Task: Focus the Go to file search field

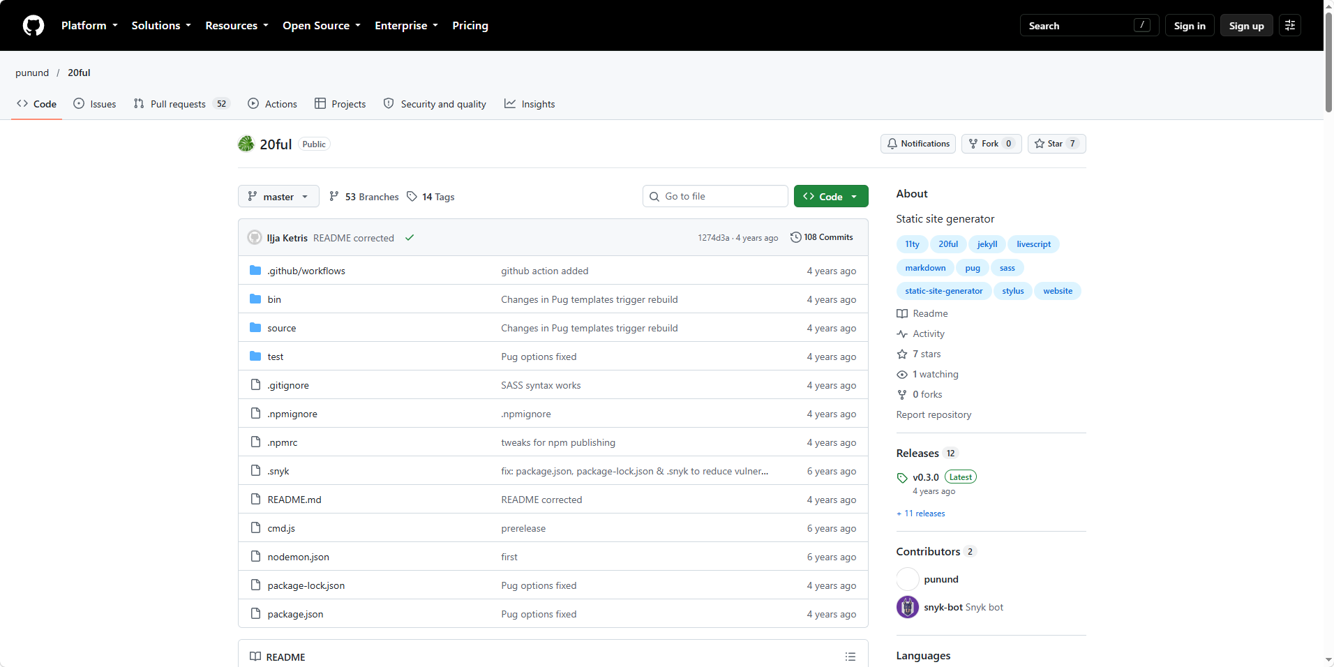Action: click(715, 197)
